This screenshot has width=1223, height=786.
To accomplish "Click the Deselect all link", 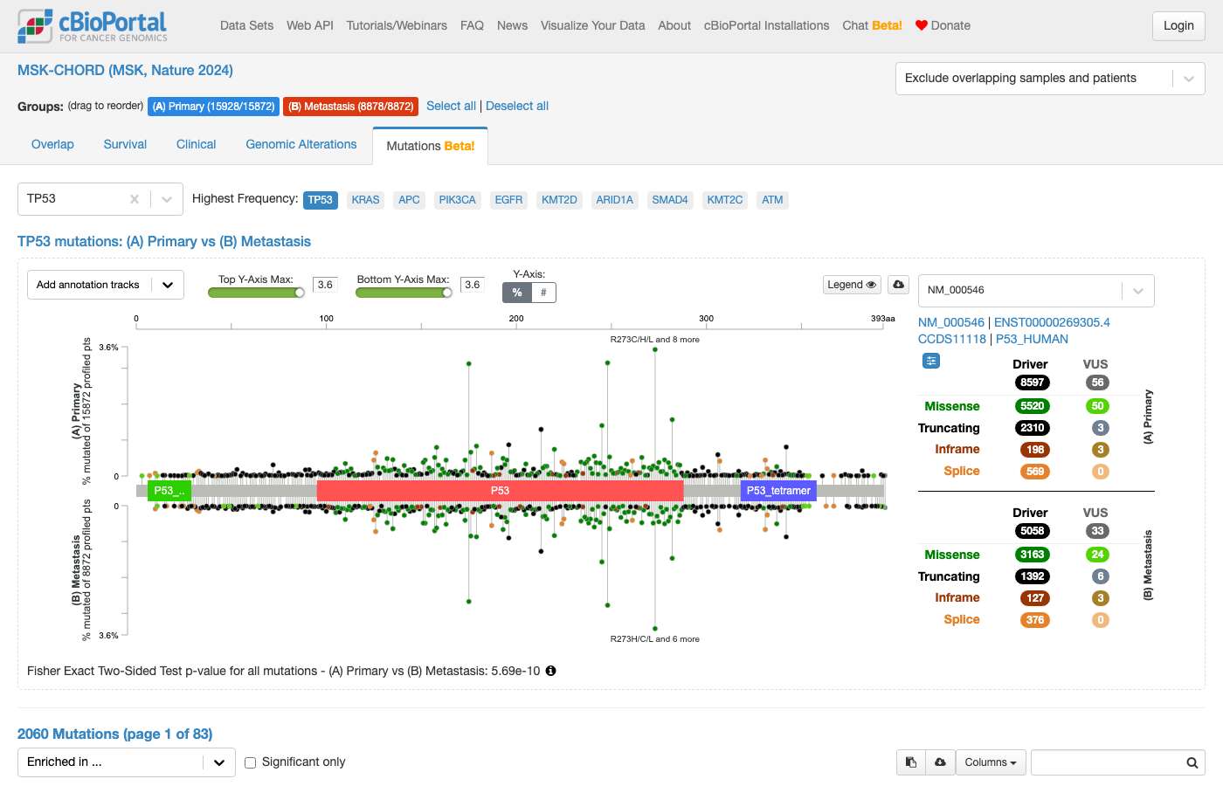I will click(517, 106).
